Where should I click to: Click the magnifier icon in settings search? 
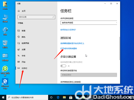click(x=53, y=17)
